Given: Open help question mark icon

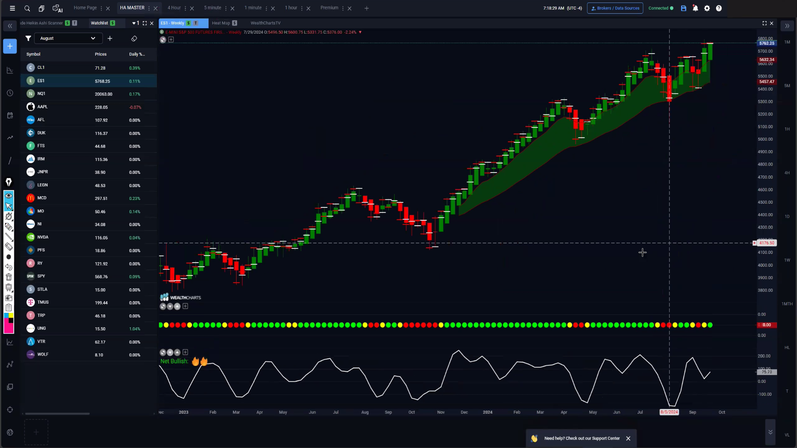Looking at the screenshot, I should [719, 8].
